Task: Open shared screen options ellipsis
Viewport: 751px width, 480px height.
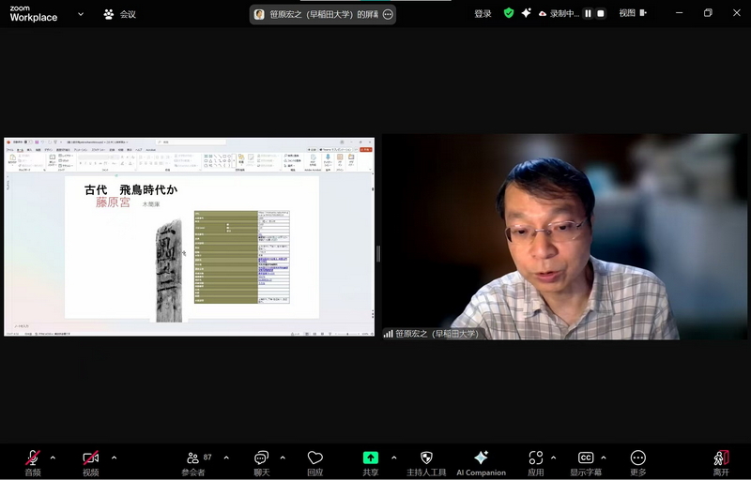Action: 388,14
